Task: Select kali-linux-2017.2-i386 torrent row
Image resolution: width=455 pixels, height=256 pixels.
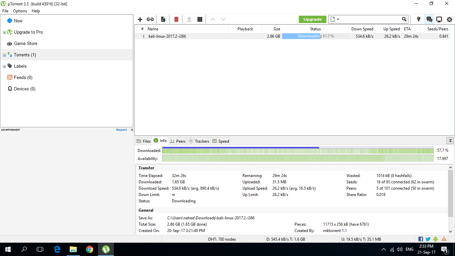Action: (x=292, y=36)
